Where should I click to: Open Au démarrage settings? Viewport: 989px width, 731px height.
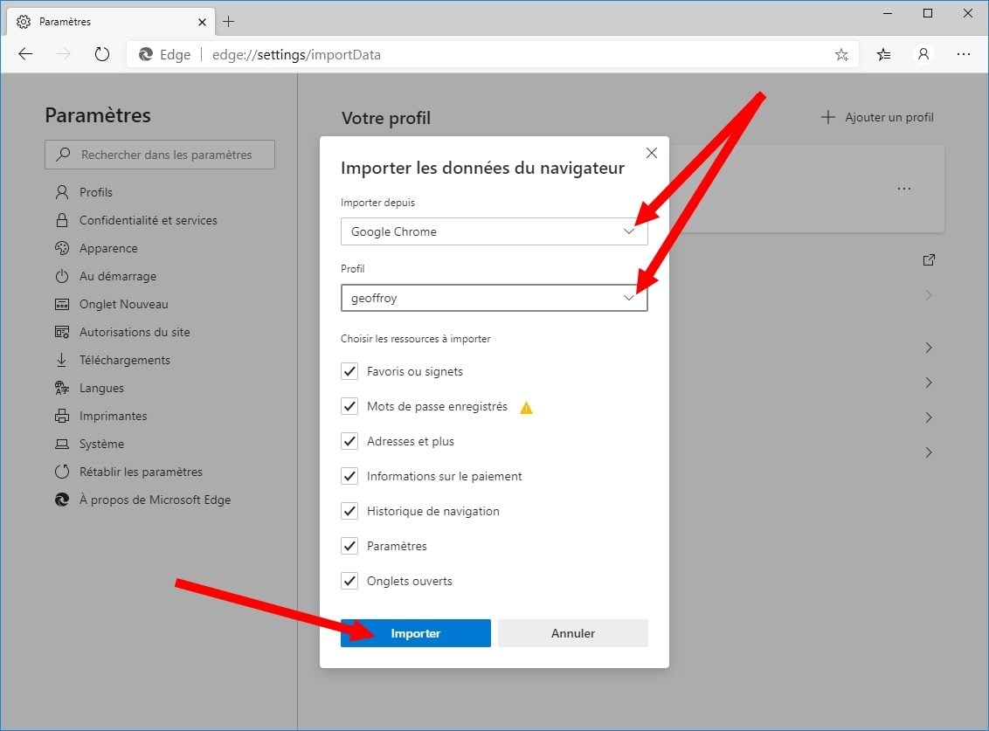click(x=118, y=276)
